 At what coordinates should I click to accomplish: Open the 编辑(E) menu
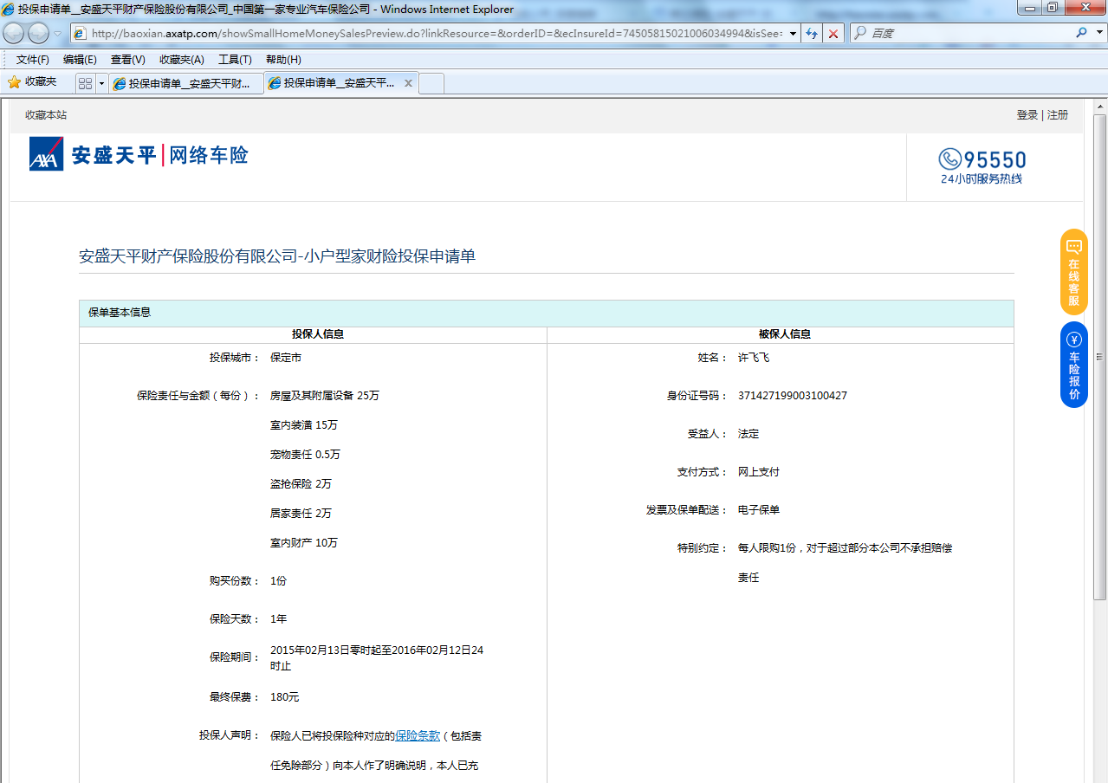click(80, 60)
